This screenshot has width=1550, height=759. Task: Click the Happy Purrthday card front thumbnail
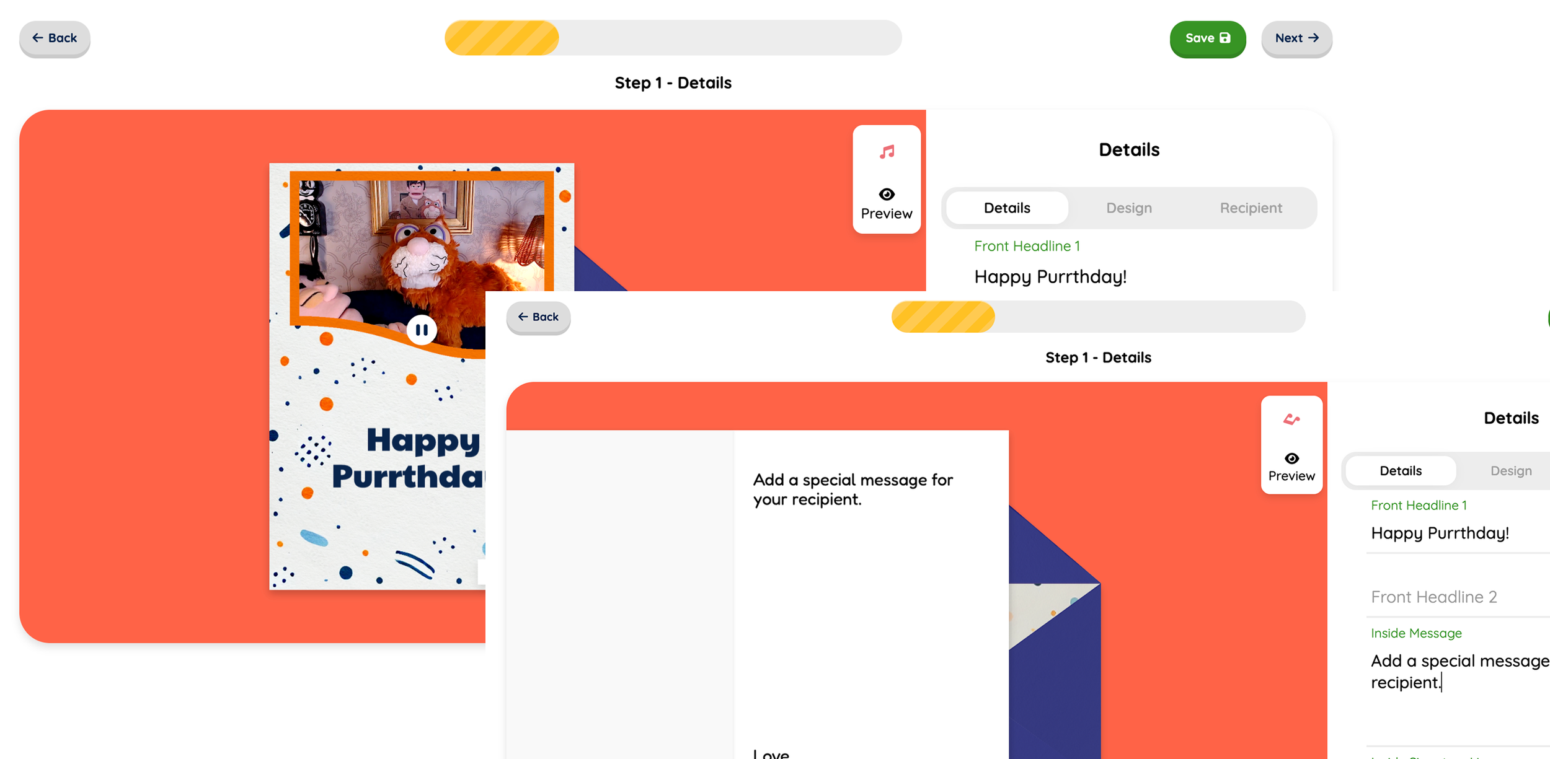[377, 377]
